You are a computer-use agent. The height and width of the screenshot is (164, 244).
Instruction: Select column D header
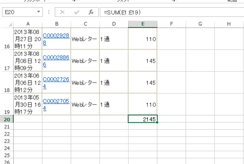coord(114,24)
